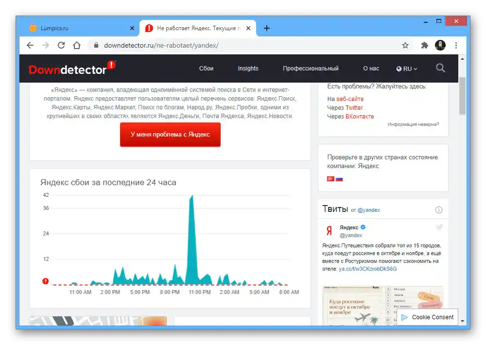Viewport: 486px width, 345px height.
Task: Open the Chrome browser menu
Action: 456,45
